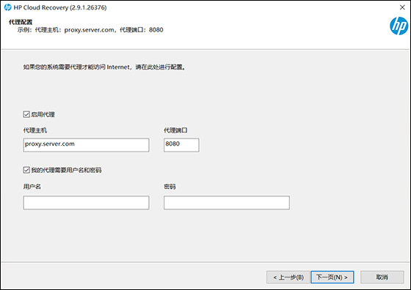
Task: Focus the 密码 input field
Action: click(x=227, y=203)
